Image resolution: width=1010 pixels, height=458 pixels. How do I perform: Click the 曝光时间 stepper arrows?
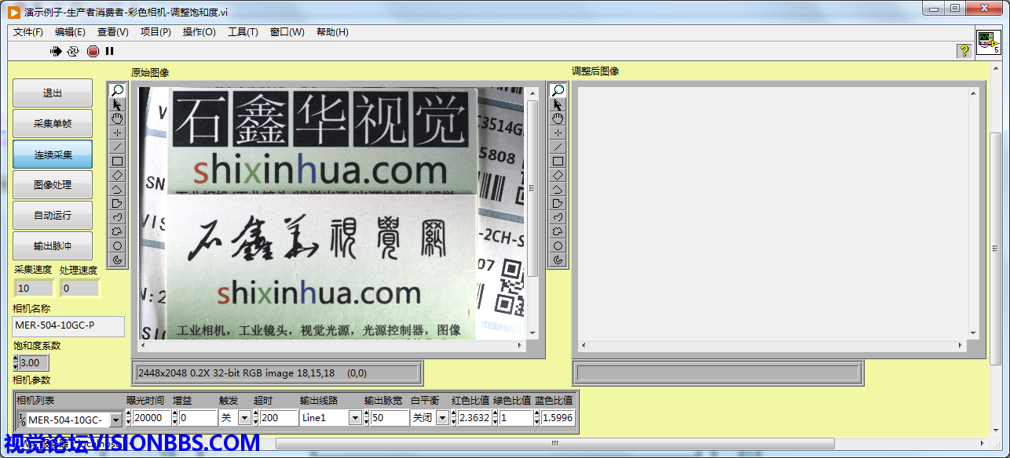[x=129, y=418]
